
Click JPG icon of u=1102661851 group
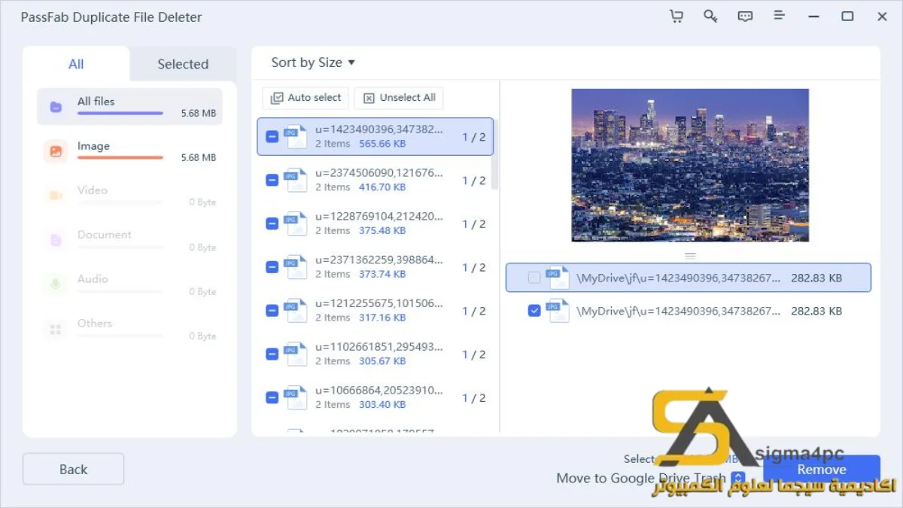pos(296,354)
